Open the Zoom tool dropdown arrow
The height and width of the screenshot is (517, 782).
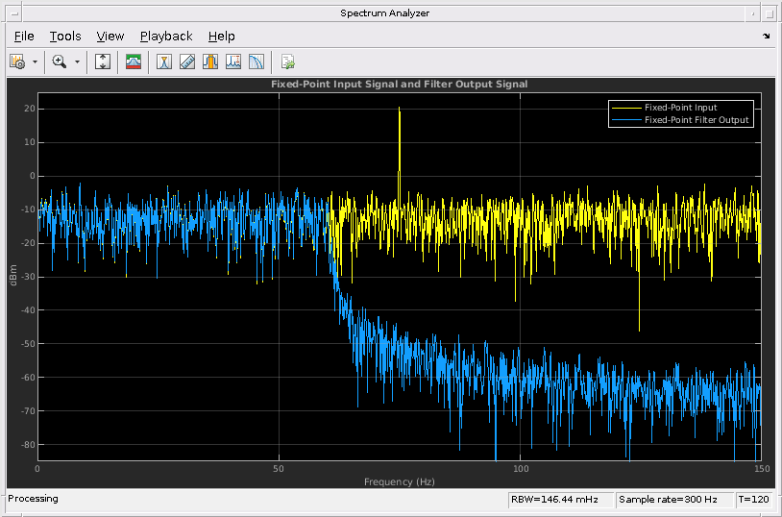(x=77, y=62)
